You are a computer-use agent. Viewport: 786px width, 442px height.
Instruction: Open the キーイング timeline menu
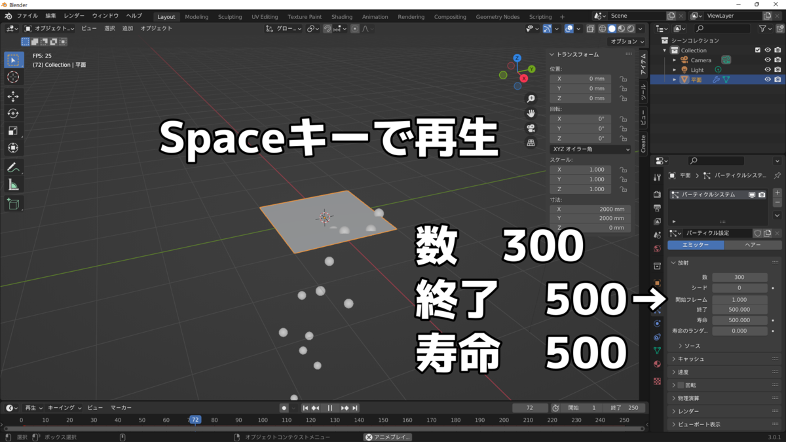(64, 408)
